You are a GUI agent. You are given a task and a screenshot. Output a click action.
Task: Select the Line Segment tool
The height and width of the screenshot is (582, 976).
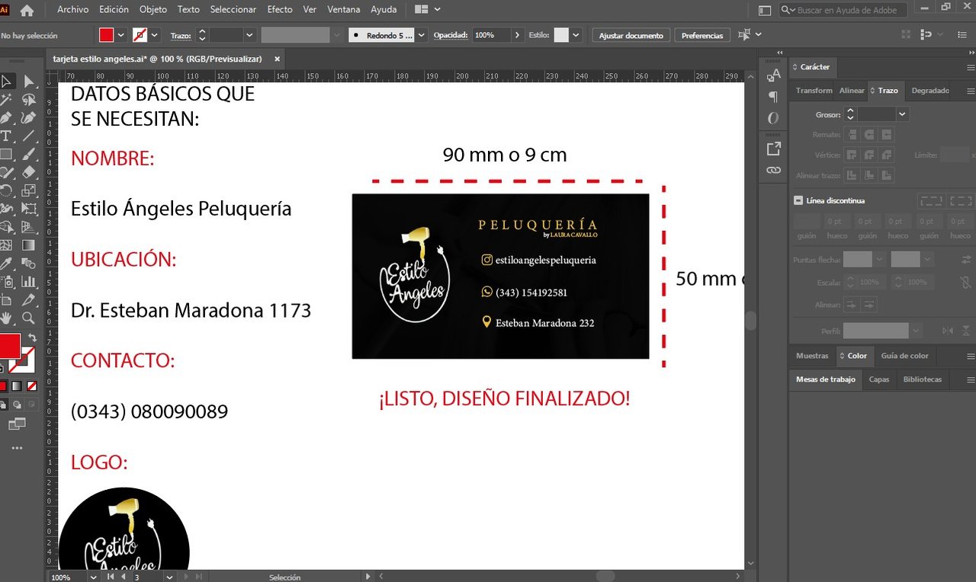click(28, 136)
